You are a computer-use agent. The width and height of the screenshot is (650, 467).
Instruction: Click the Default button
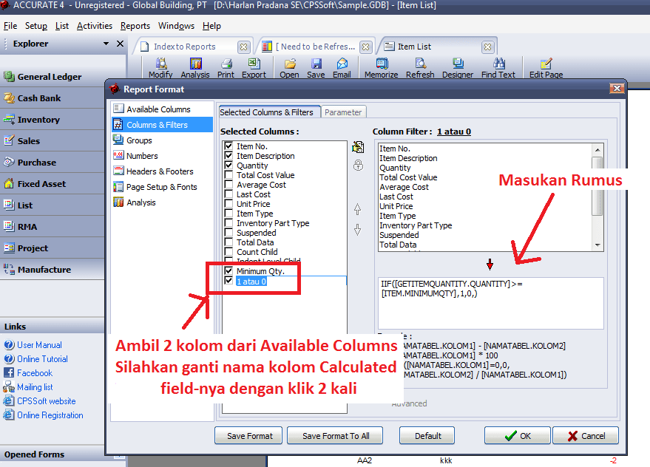click(x=427, y=435)
